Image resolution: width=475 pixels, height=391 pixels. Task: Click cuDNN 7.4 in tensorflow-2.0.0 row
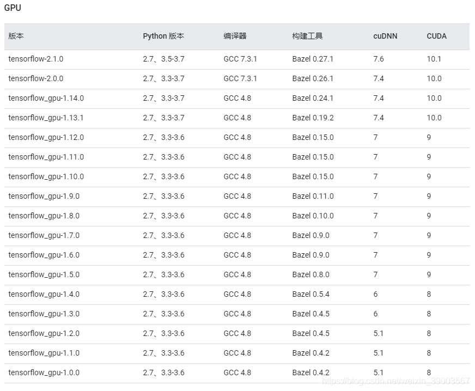click(379, 78)
